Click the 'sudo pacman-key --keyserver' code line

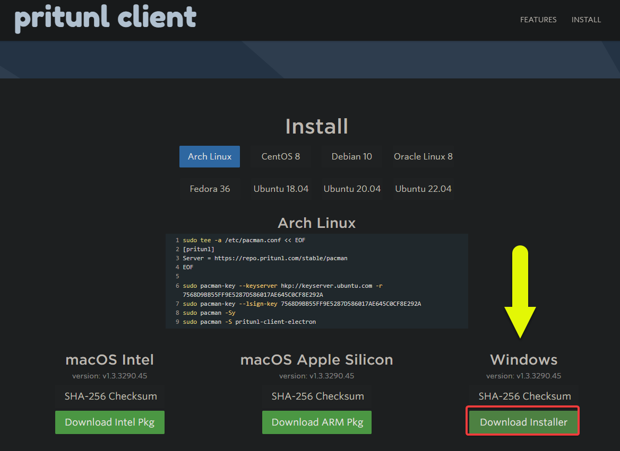(x=282, y=290)
